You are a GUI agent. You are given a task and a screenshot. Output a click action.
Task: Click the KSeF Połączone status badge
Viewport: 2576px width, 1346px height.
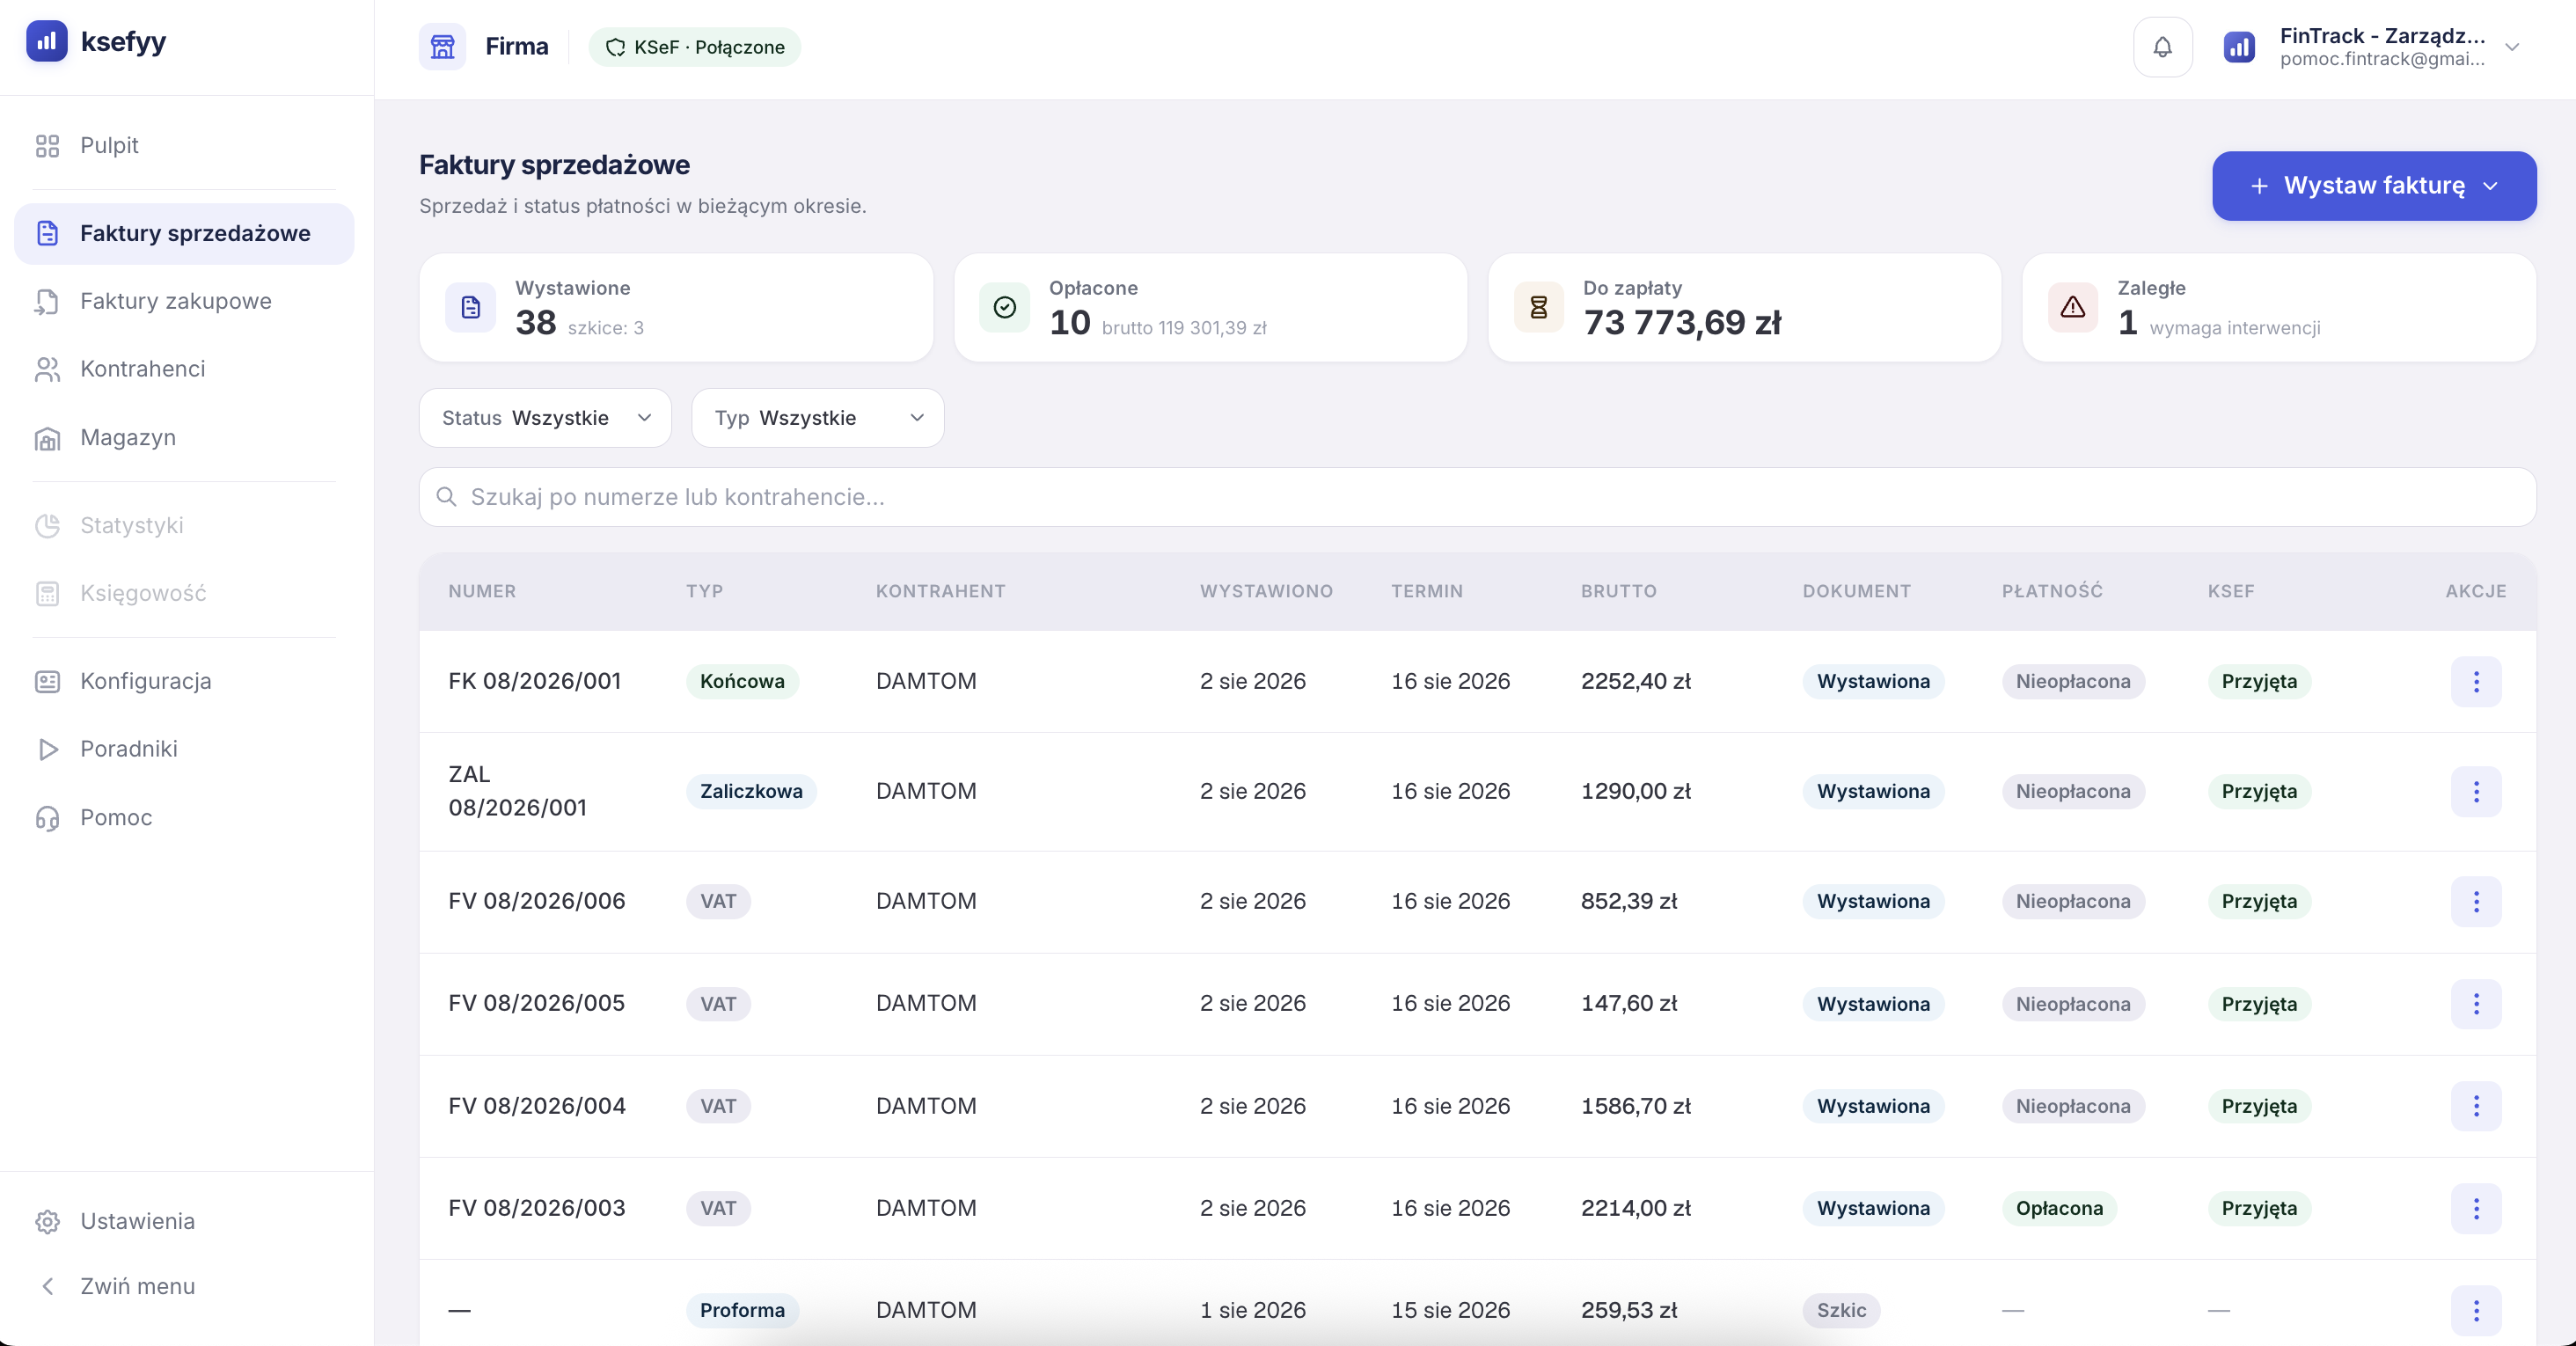pyautogui.click(x=694, y=47)
